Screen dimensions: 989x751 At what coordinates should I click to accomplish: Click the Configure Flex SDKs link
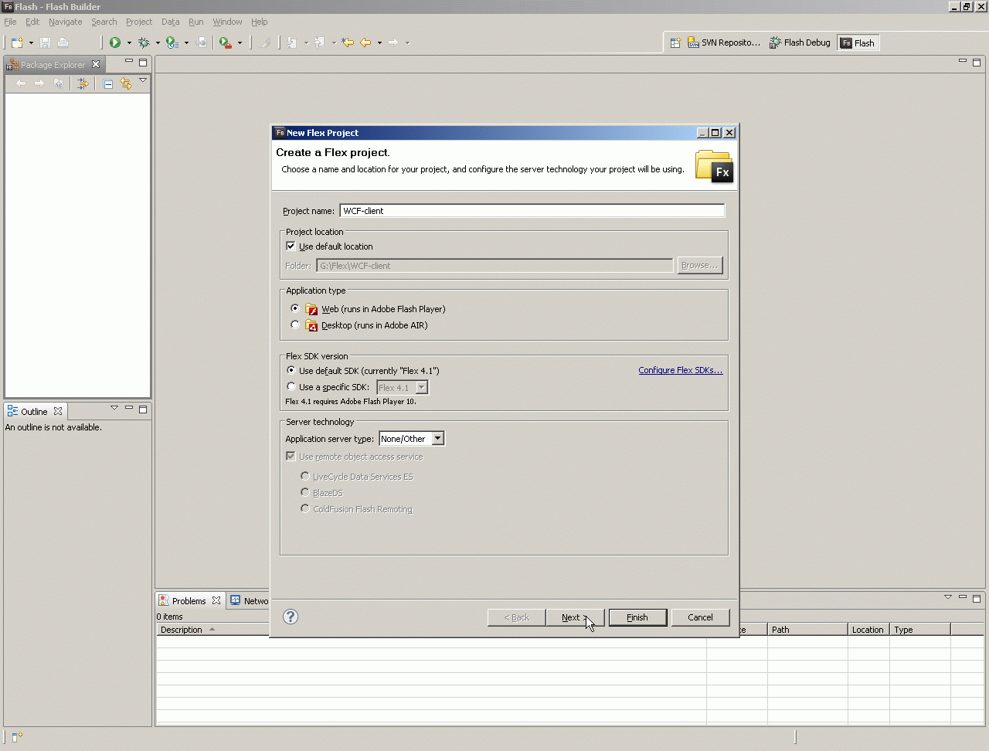pos(681,370)
